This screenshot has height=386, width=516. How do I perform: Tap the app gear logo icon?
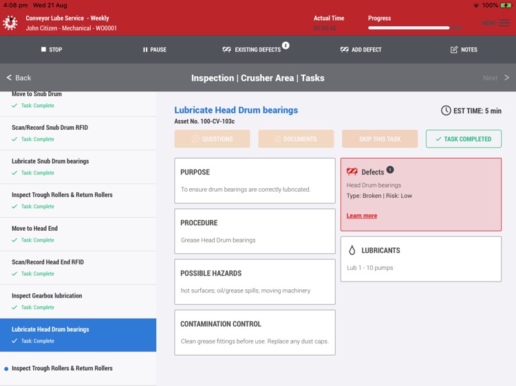(x=10, y=23)
